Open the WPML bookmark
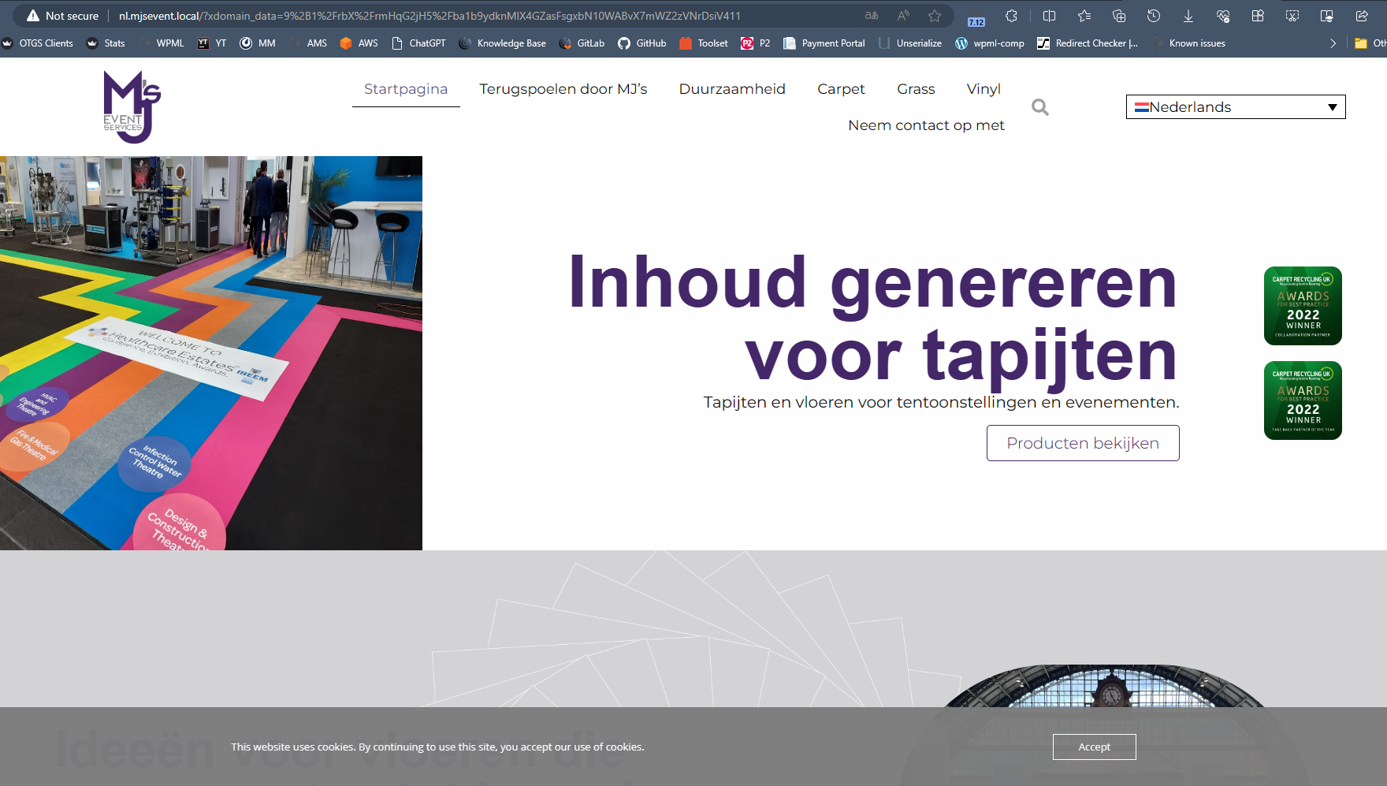Screen dimensions: 1387x786 coord(162,43)
